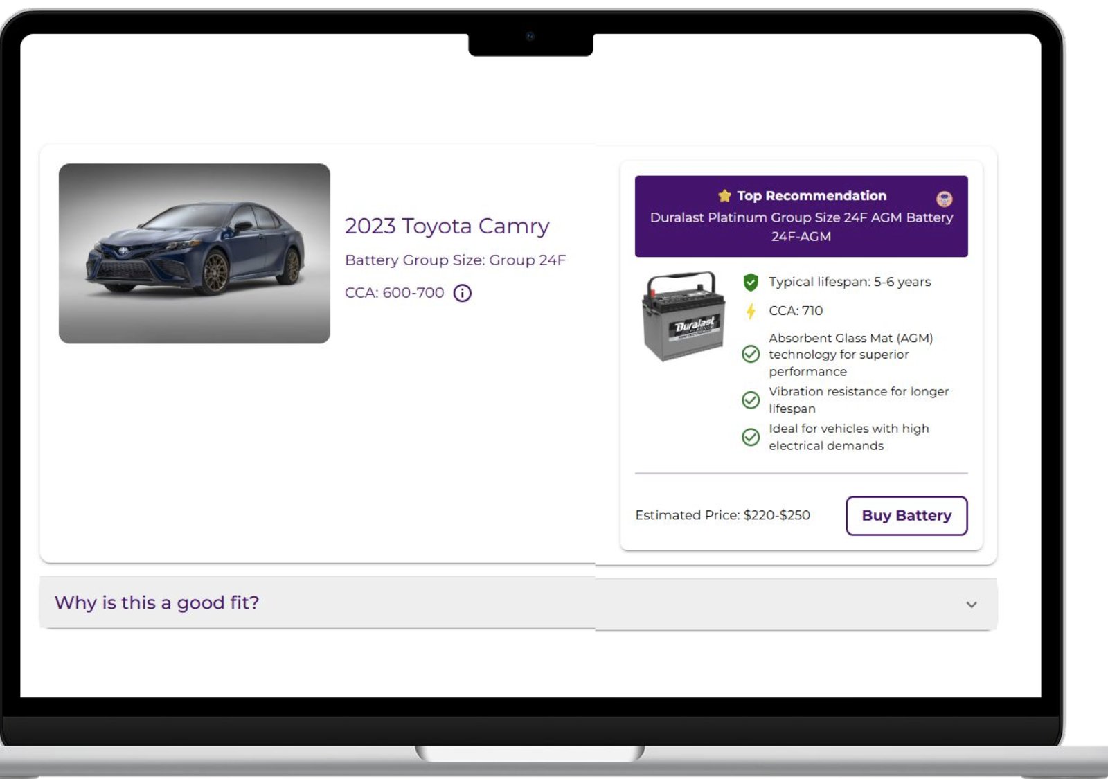The width and height of the screenshot is (1108, 779).
Task: Click the 'CCA: 600-700' text
Action: (395, 293)
